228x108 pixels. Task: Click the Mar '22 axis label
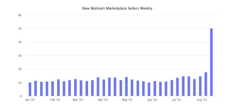pyautogui.click(x=78, y=100)
